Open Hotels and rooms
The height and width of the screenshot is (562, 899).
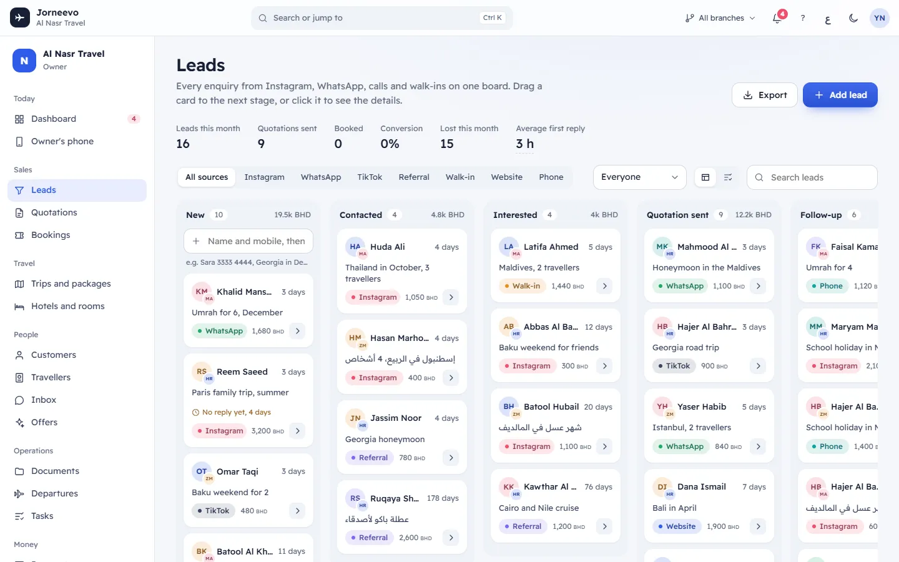77,306
